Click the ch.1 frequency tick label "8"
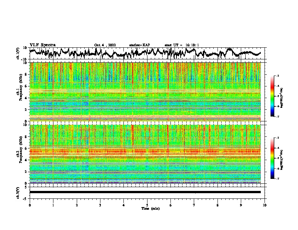Viewport: 298px width, 230px height. click(26, 74)
